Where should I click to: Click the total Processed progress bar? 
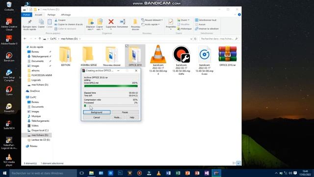pos(111,106)
